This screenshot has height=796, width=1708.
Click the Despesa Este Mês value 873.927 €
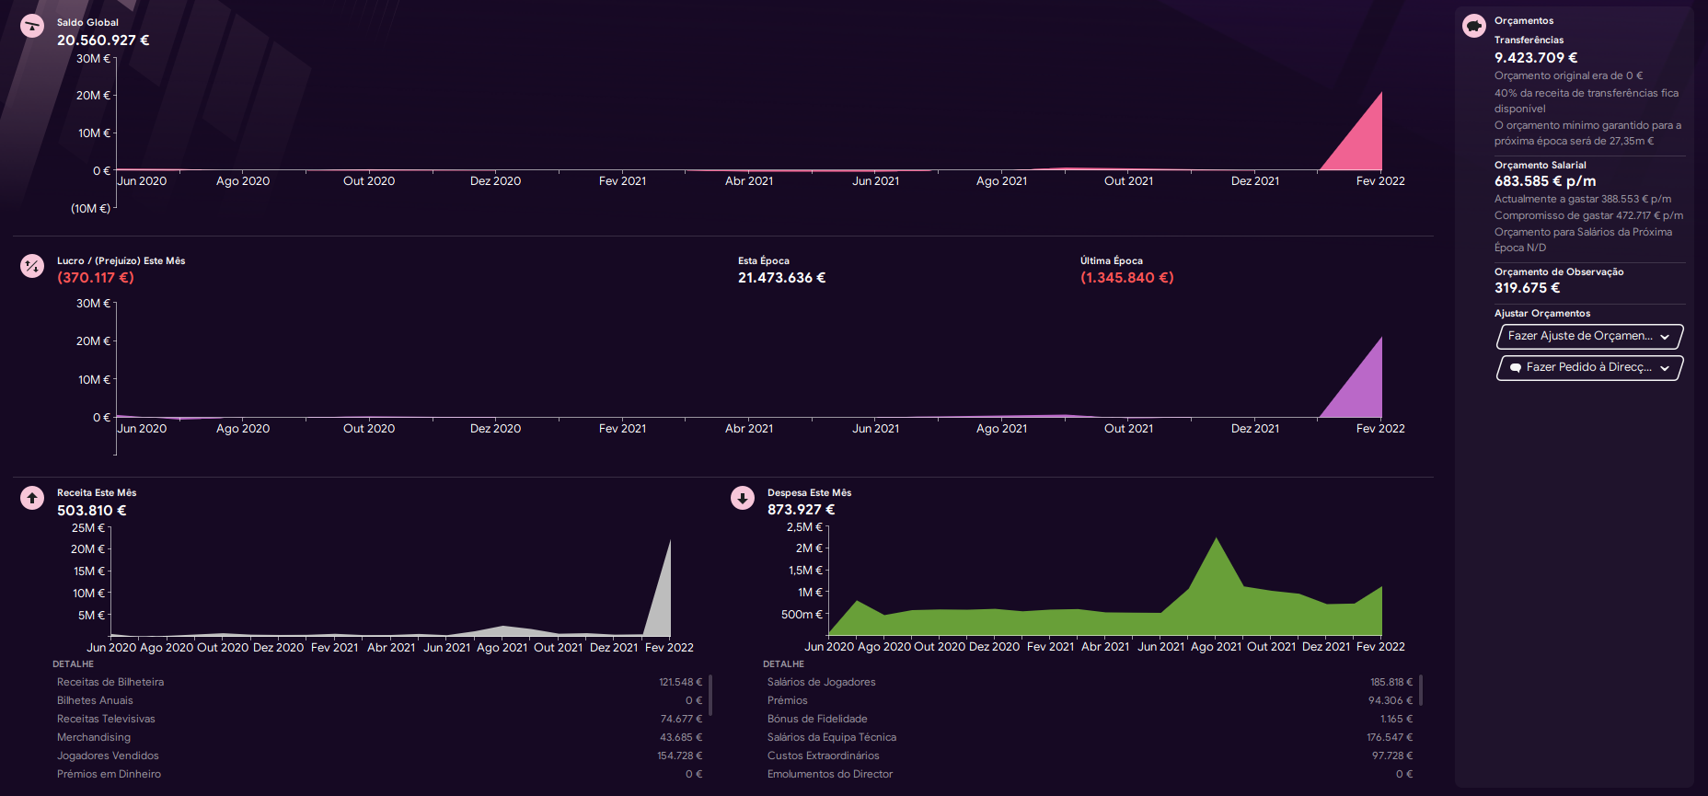point(802,510)
